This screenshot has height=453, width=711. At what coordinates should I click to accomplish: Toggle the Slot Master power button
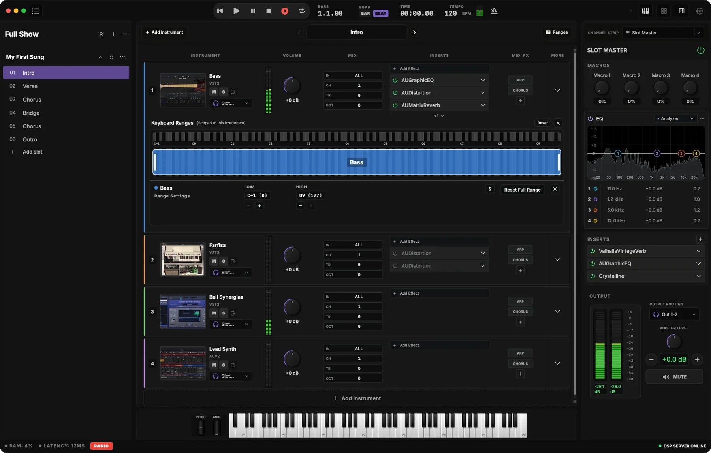coord(700,50)
